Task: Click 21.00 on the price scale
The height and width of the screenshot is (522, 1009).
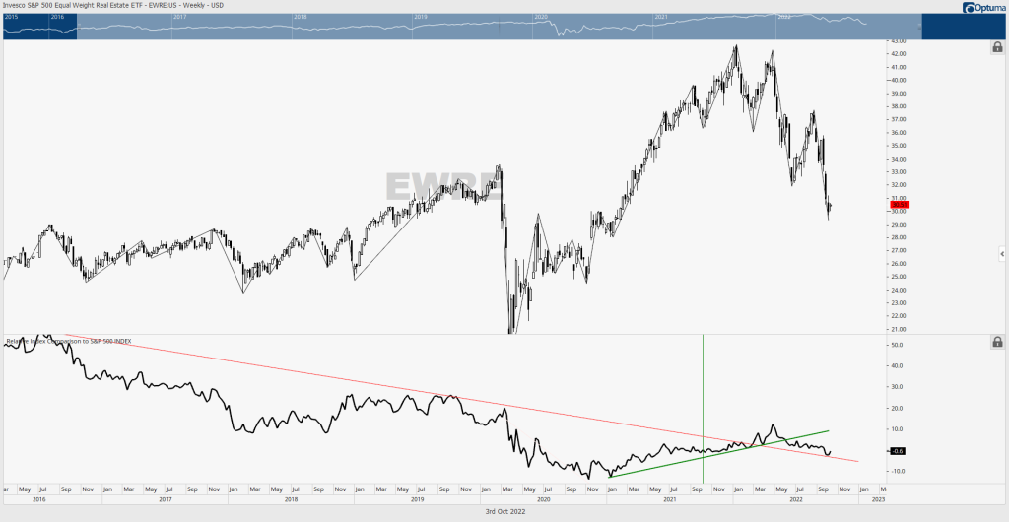Action: point(899,329)
